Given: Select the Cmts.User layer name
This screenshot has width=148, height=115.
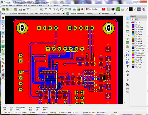Looking at the screenshot, I should click(141, 48).
